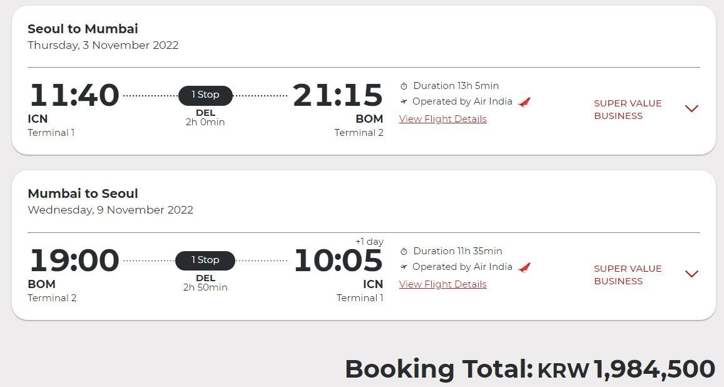The image size is (724, 387).
Task: Click DEL 2h 50min layover text
Action: click(205, 282)
